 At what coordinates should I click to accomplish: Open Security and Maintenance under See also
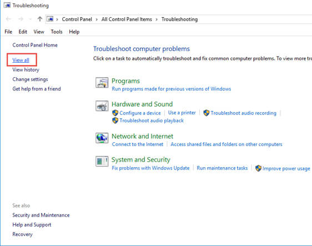click(41, 215)
